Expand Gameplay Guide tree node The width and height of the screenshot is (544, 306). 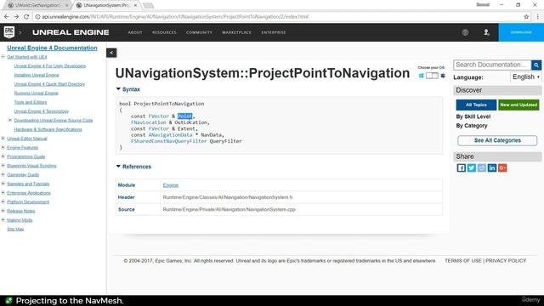3,174
